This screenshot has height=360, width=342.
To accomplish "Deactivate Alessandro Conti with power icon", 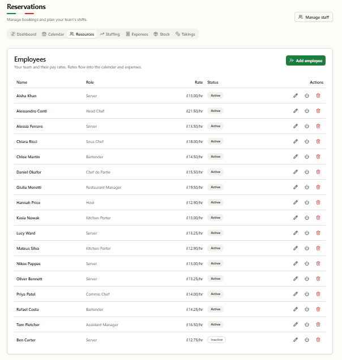I will tap(307, 111).
